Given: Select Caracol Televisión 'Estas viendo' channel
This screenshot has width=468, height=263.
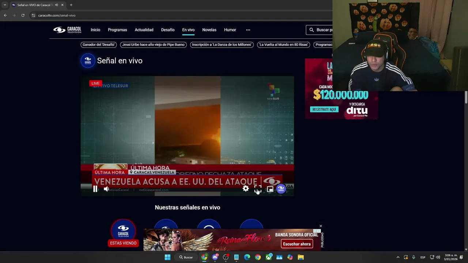Looking at the screenshot, I should (x=123, y=233).
